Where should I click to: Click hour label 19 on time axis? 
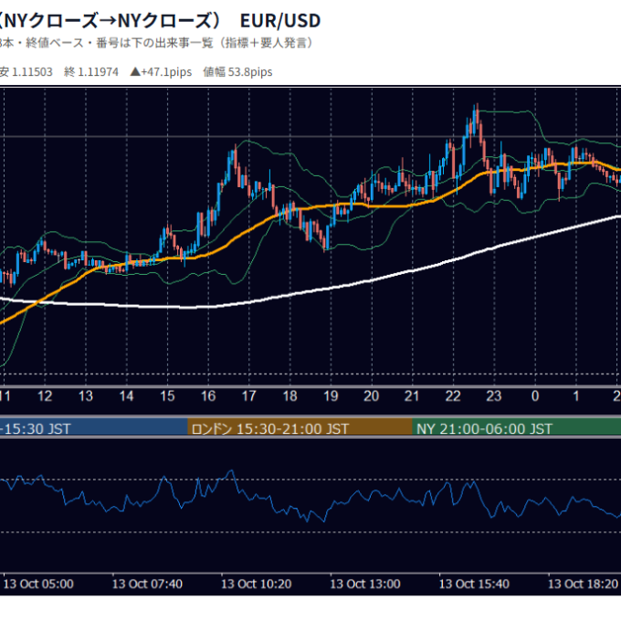tap(331, 396)
